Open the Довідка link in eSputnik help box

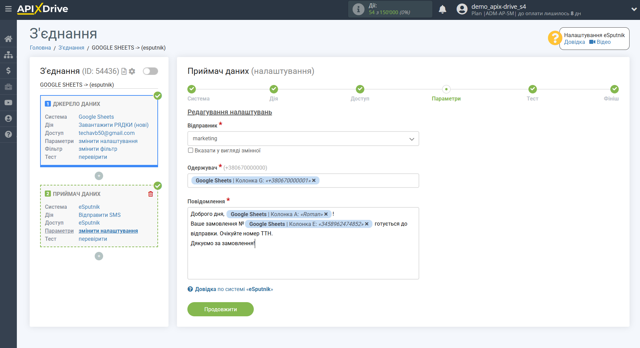574,42
